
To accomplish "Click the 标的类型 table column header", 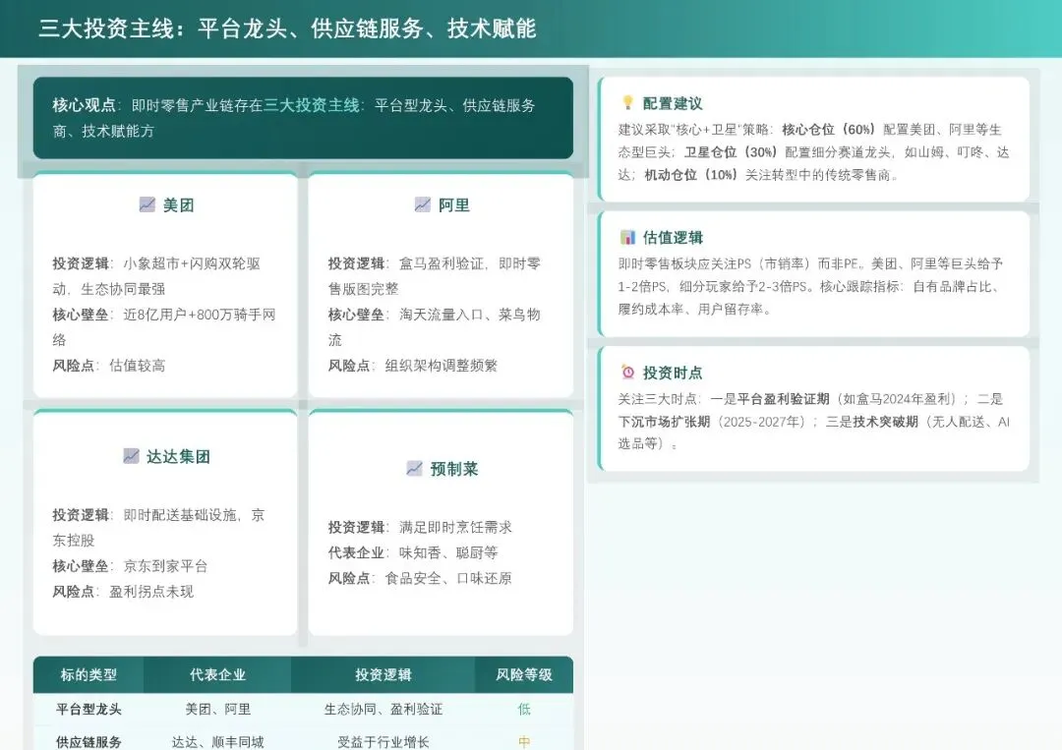I will tap(88, 675).
